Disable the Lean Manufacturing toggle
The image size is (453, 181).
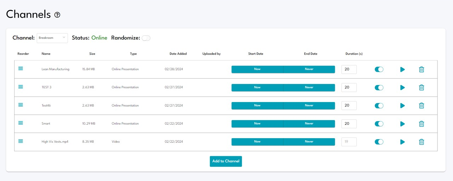(x=379, y=69)
